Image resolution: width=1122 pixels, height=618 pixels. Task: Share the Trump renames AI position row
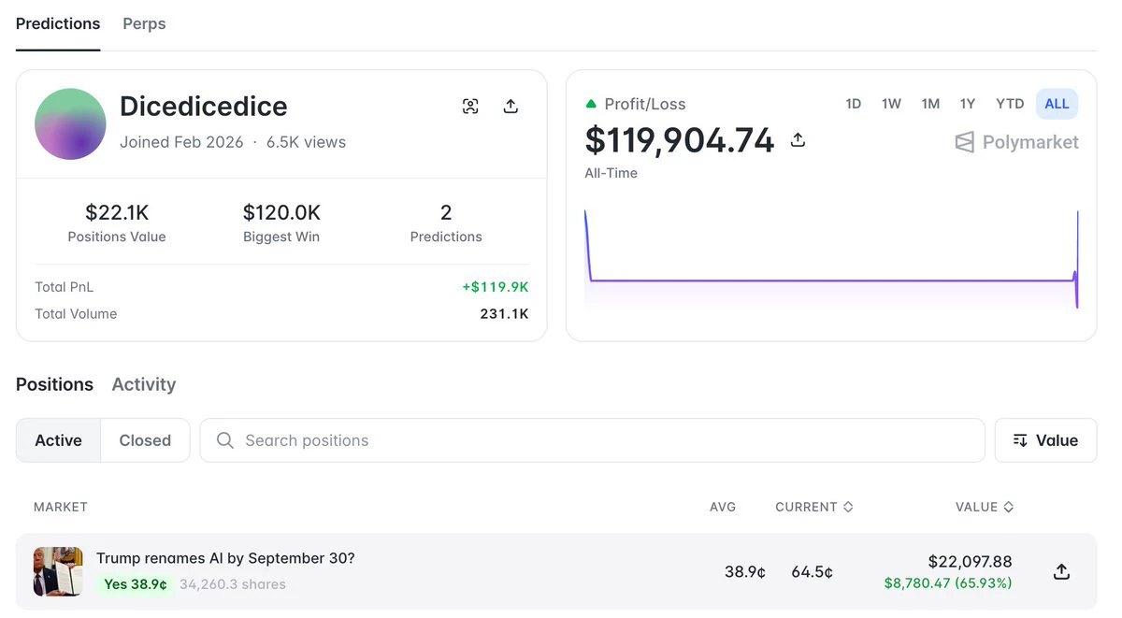tap(1061, 571)
